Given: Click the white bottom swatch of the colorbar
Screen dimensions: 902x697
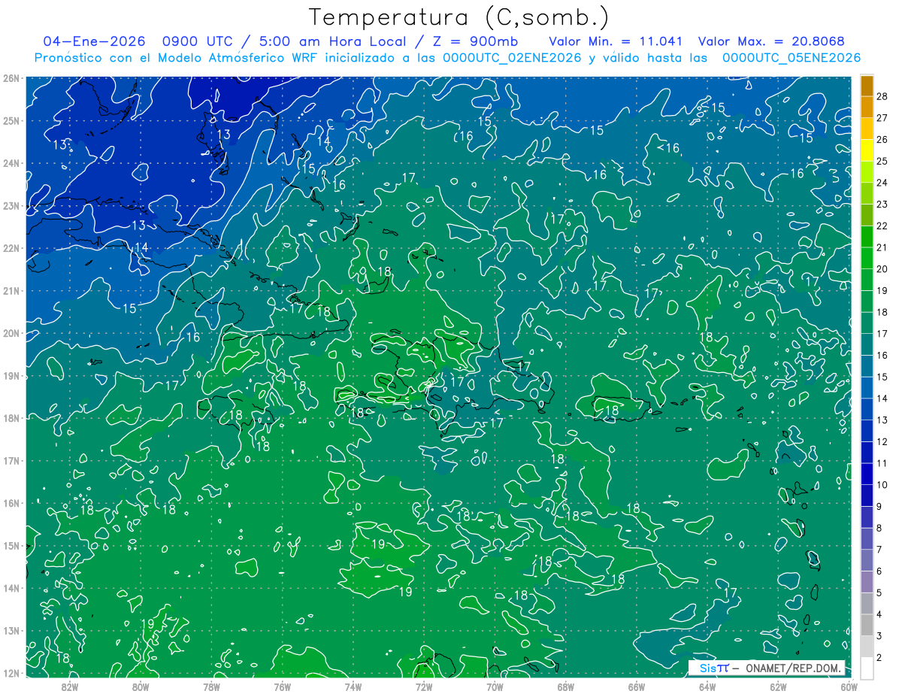Looking at the screenshot, I should coord(867,668).
